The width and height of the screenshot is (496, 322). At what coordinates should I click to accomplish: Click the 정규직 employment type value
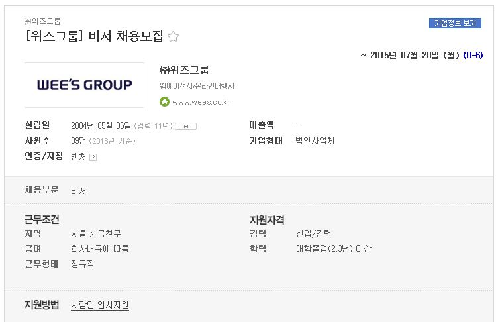pos(82,264)
